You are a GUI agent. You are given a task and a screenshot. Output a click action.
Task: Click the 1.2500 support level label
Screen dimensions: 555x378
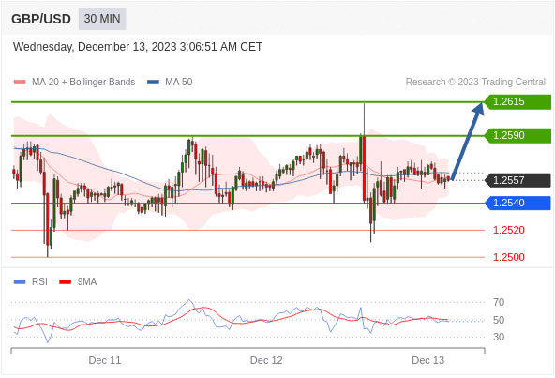coord(509,257)
